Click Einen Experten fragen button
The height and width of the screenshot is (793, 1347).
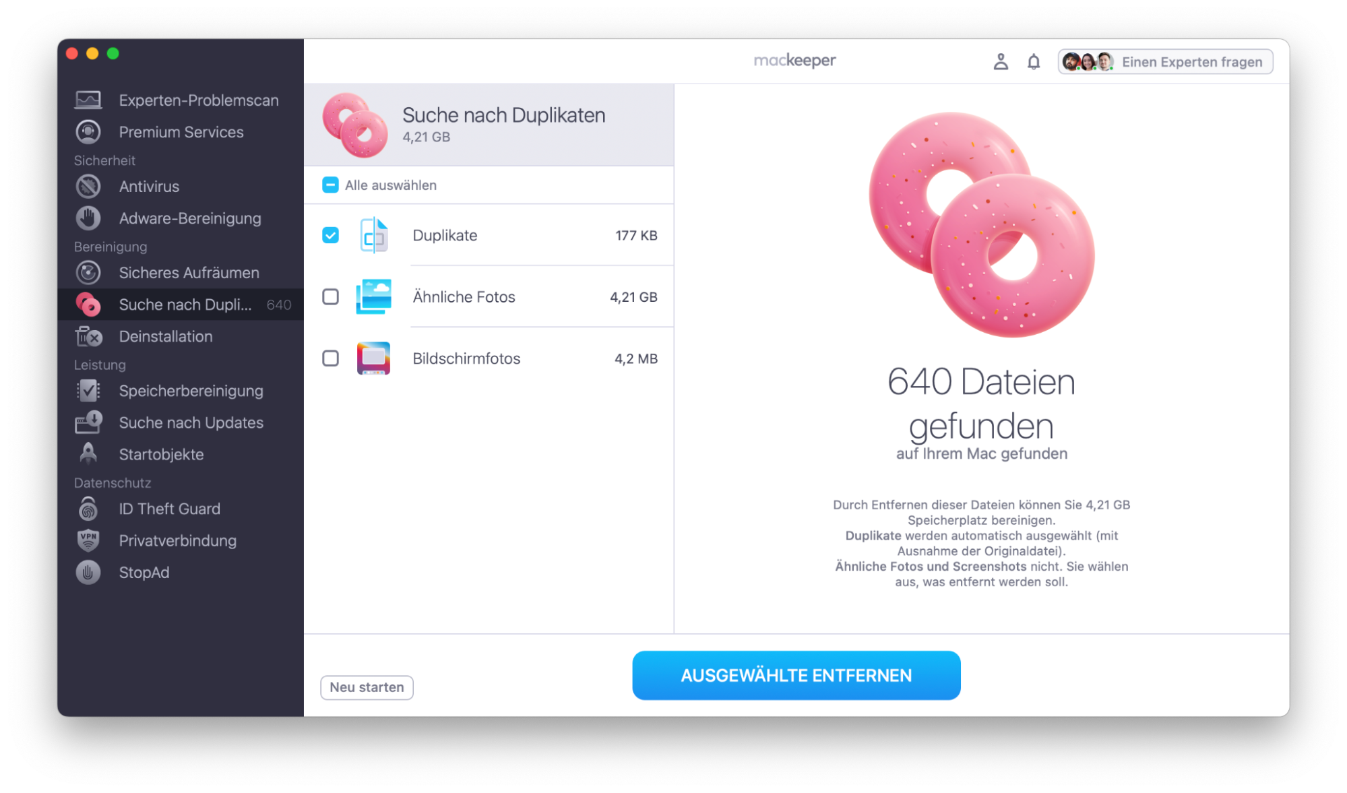[1165, 62]
